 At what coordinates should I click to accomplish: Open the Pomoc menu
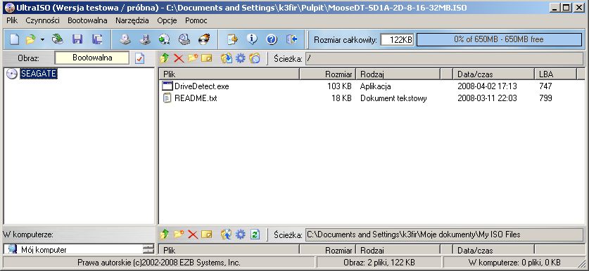click(x=196, y=20)
